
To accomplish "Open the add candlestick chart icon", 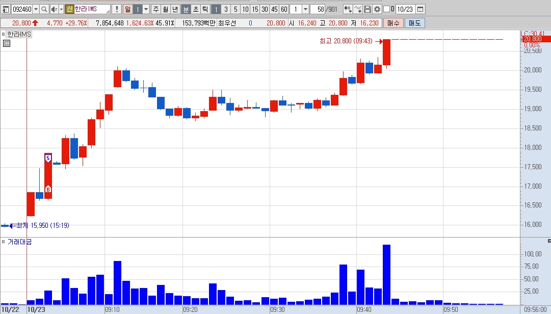I will (x=348, y=9).
